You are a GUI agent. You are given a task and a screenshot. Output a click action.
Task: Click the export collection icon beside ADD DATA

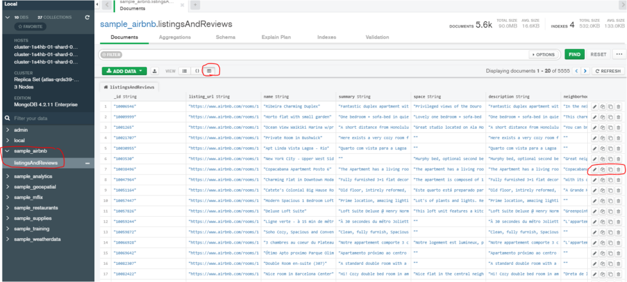(x=155, y=71)
